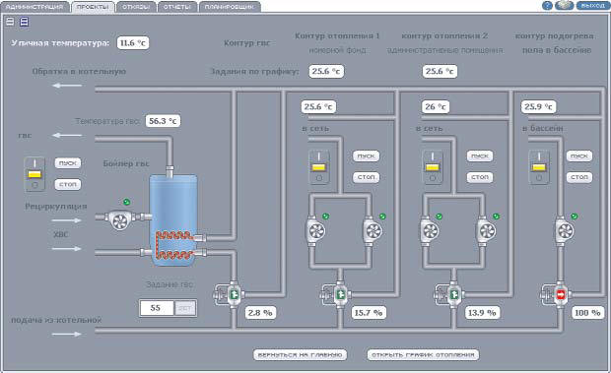Click the 100 % valve position value
Screen dimensions: 611x373
588,313
